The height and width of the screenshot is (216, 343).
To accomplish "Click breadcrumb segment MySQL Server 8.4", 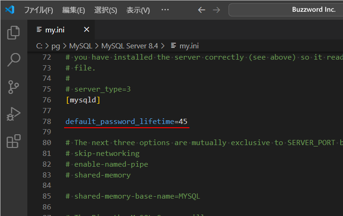I will coord(130,46).
